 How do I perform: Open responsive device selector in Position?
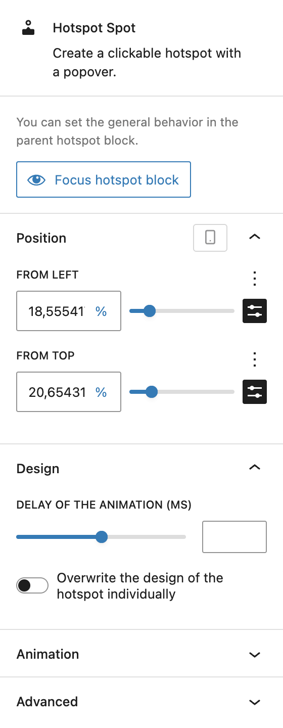coord(210,238)
